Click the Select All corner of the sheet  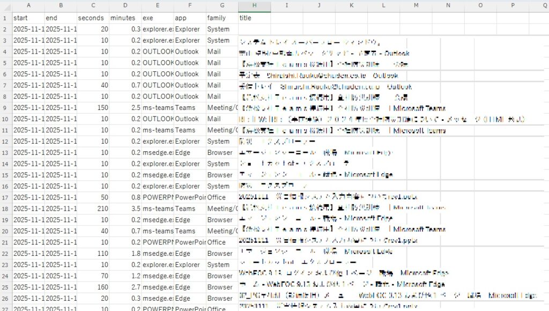(x=5, y=5)
